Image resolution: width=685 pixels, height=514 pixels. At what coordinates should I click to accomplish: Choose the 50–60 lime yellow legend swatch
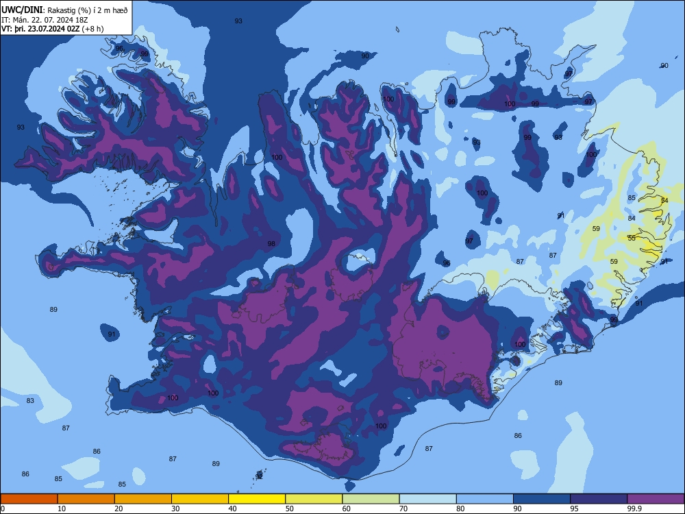pyautogui.click(x=314, y=499)
